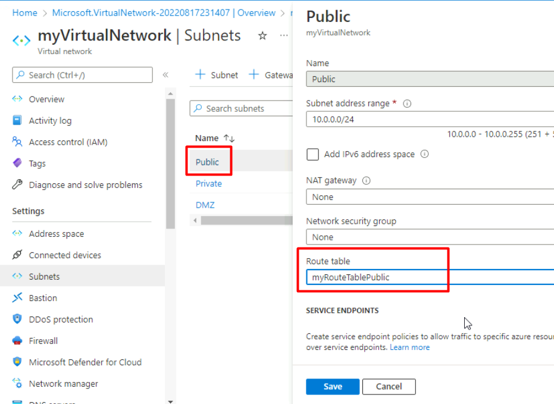Image resolution: width=554 pixels, height=404 pixels.
Task: Open Microsoft.VirtualNetwork Overview breadcrumb link
Action: click(x=164, y=12)
